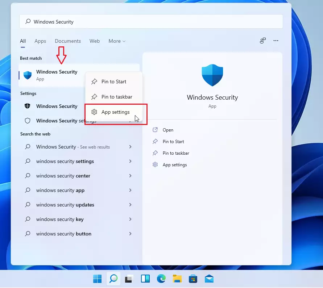Click the outlined shield icon in Settings results
This screenshot has width=323, height=288.
(x=28, y=121)
